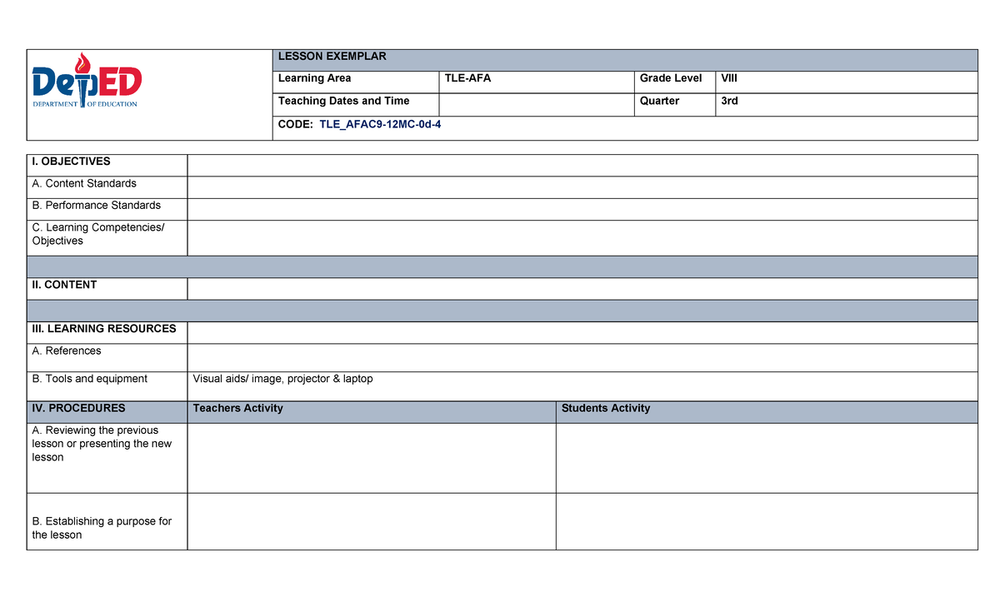Select the B. Establishing a purpose row

pos(102,528)
